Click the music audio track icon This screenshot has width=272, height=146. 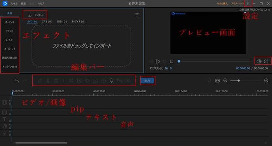(x=5, y=126)
